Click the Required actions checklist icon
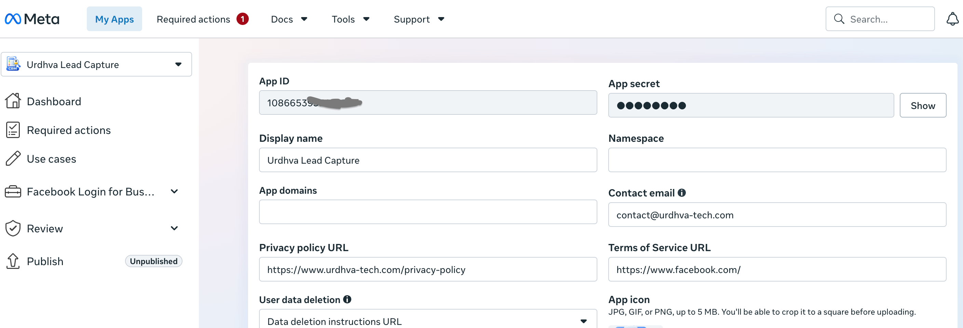963x328 pixels. (13, 130)
